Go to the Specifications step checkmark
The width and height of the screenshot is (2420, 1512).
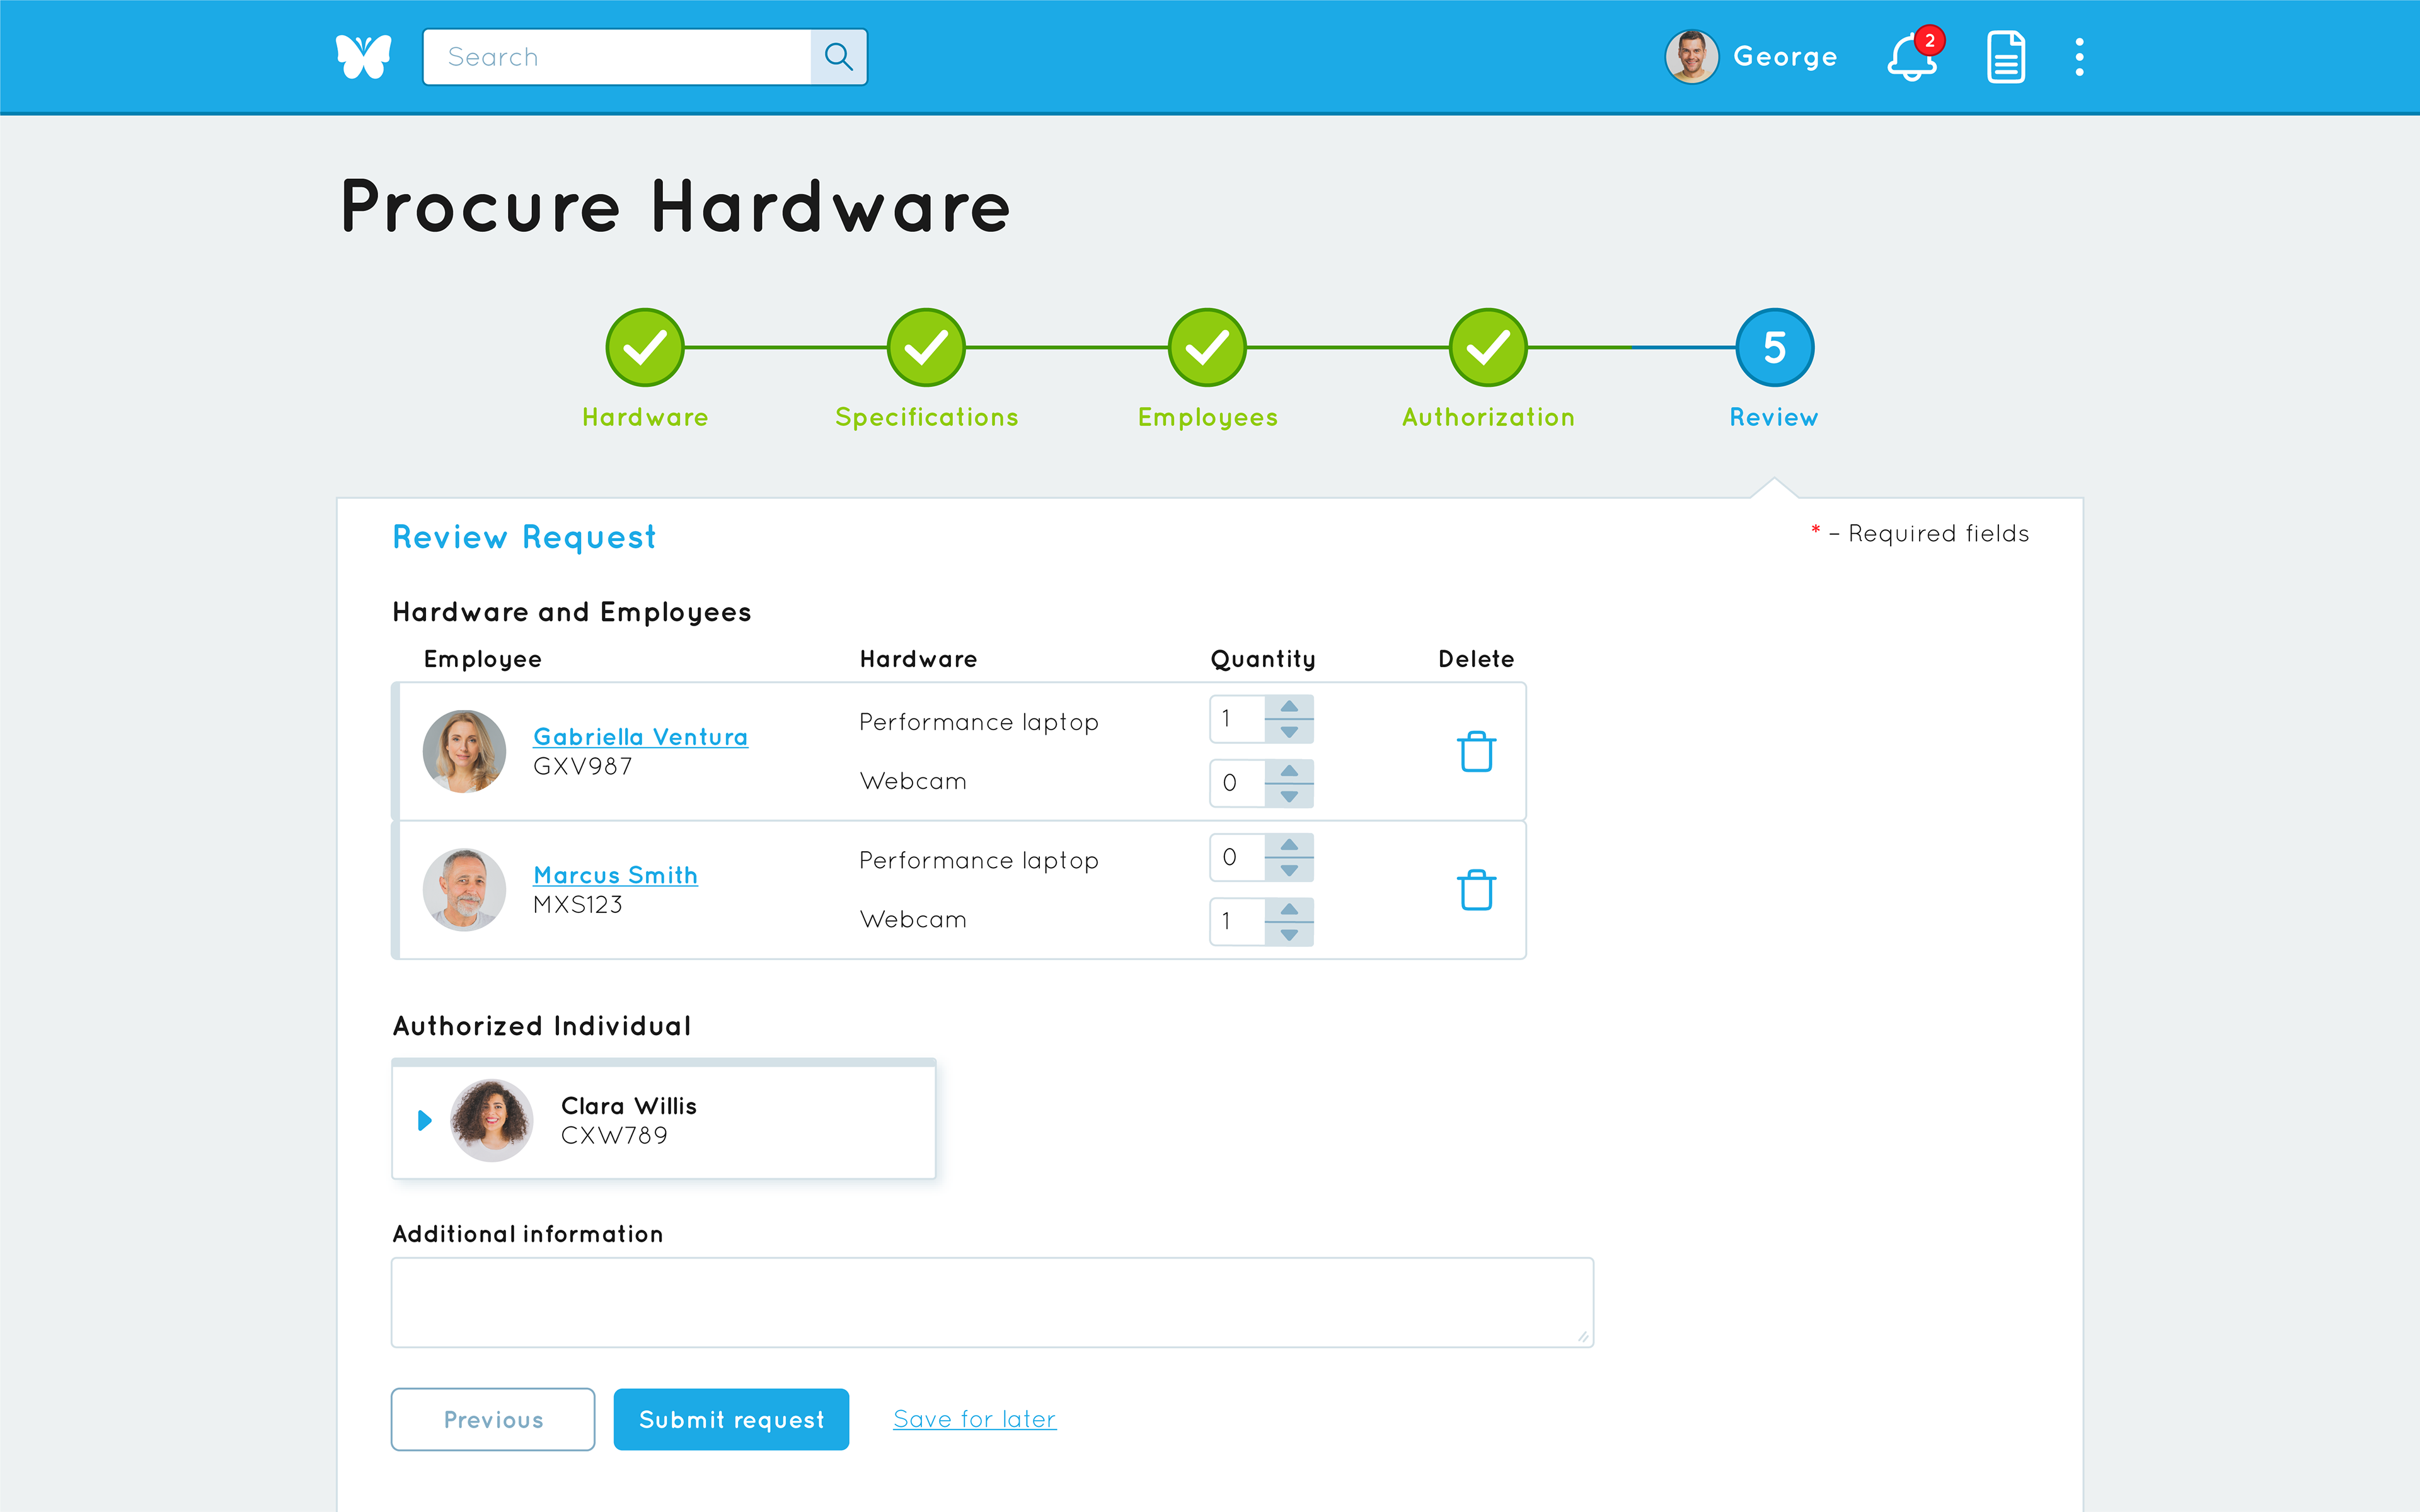(x=926, y=347)
